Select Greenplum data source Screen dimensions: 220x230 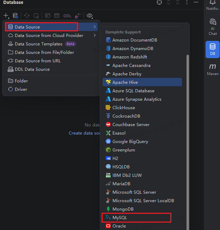pos(142,150)
